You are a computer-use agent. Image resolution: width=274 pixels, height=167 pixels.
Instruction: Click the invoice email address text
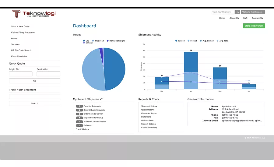[x=242, y=121]
